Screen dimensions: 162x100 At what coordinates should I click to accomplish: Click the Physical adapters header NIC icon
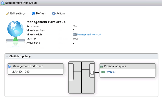[101, 67]
